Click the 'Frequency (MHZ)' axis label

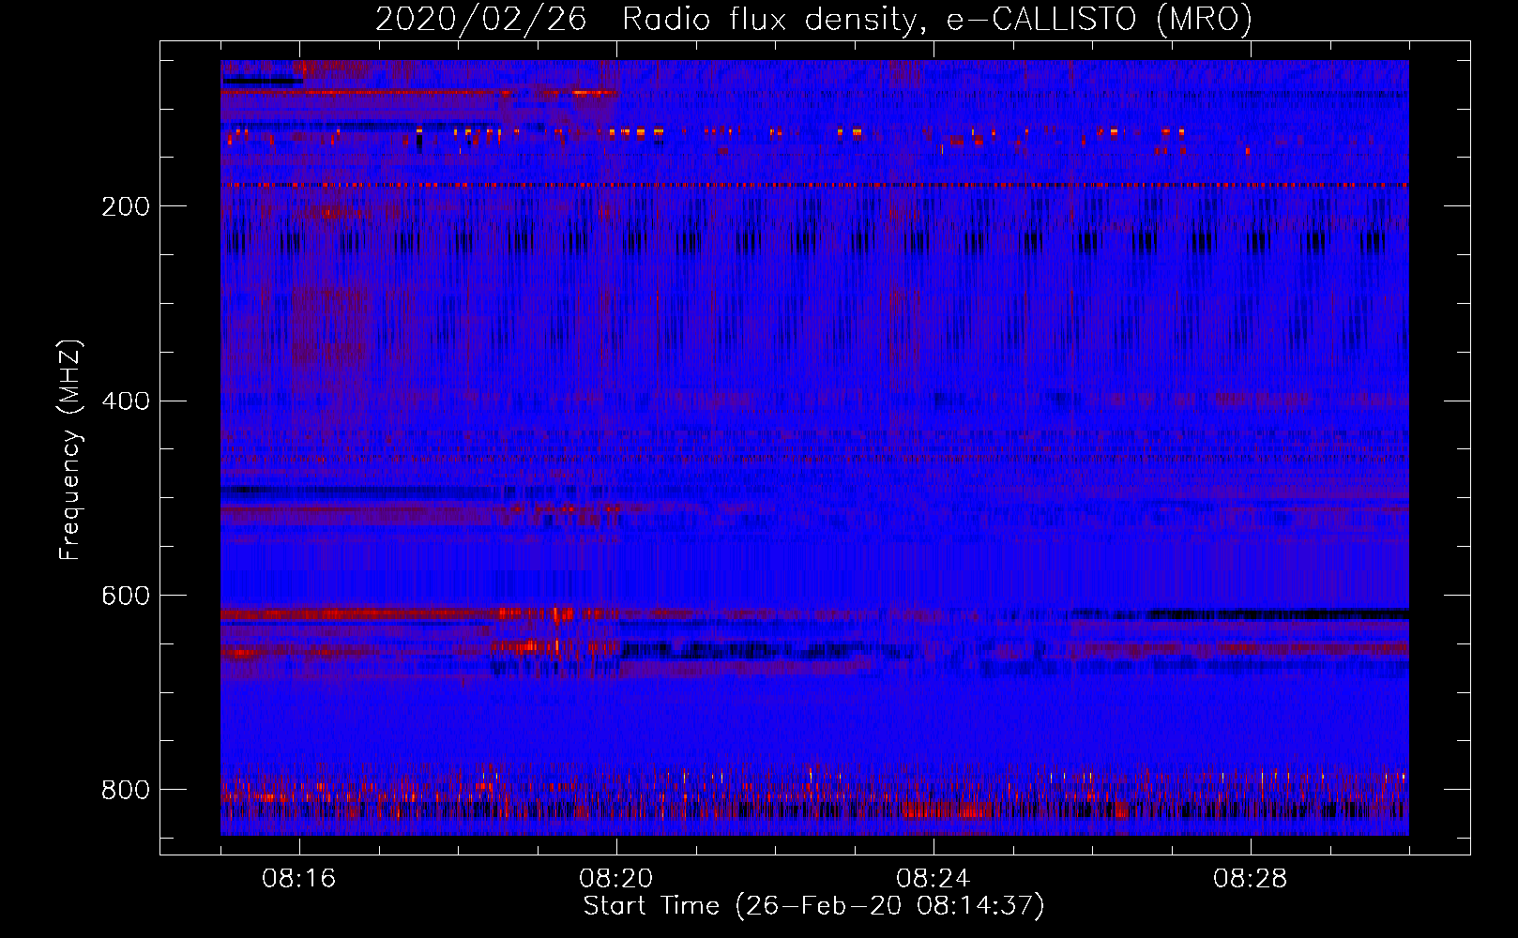point(70,450)
